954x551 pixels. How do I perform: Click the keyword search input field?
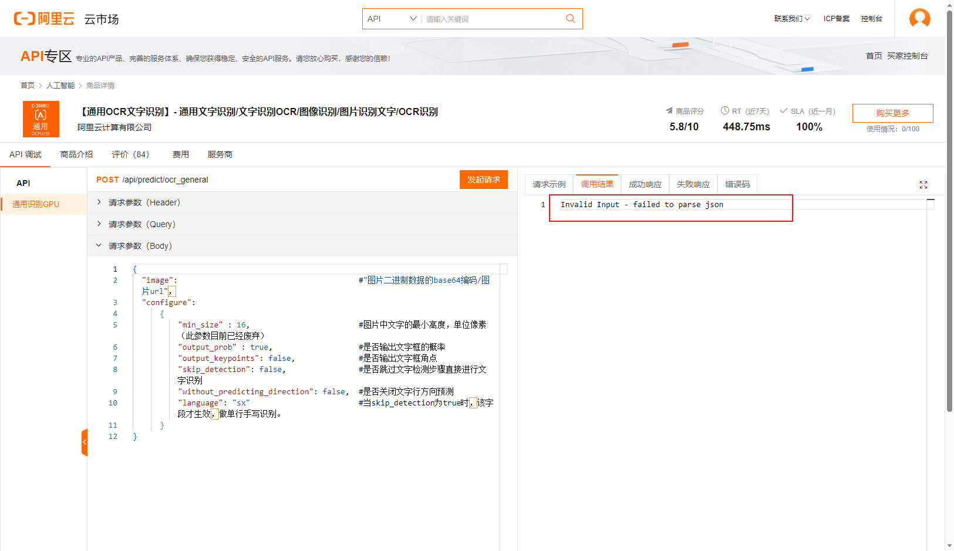coord(492,19)
